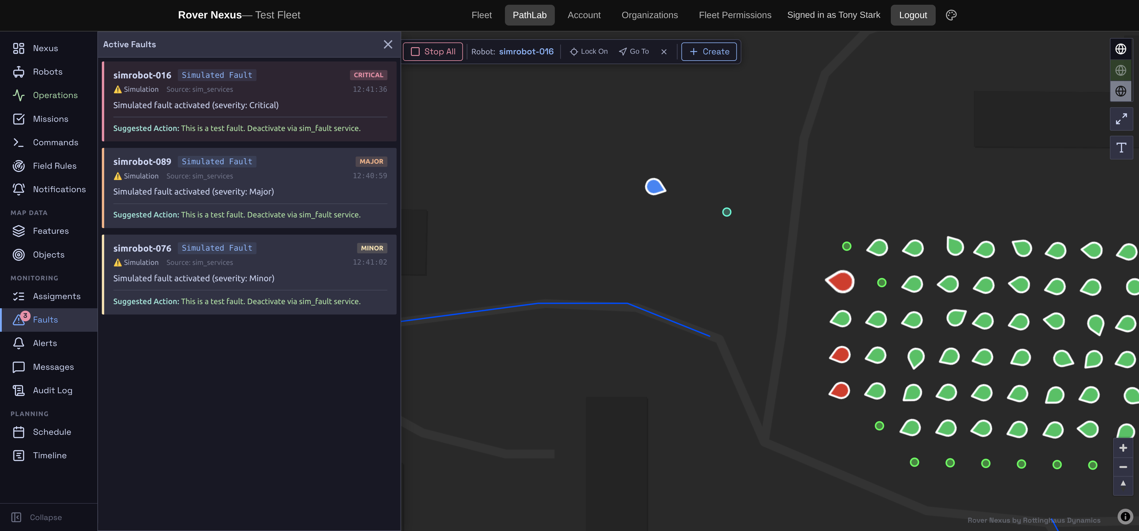This screenshot has height=531, width=1139.
Task: Select the green globe map layer
Action: point(1120,70)
